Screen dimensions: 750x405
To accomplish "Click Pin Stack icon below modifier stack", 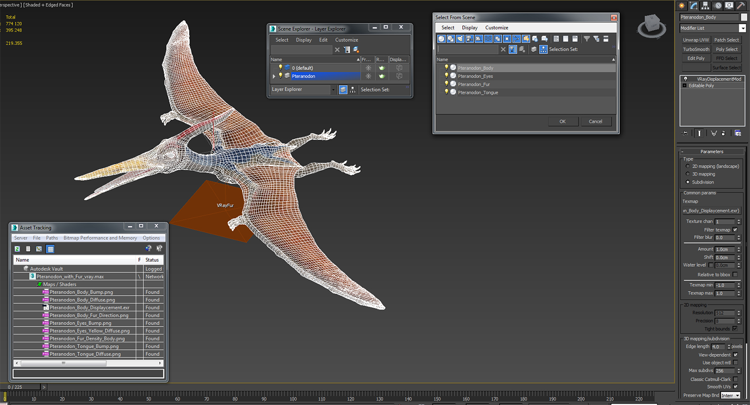I will click(x=686, y=133).
